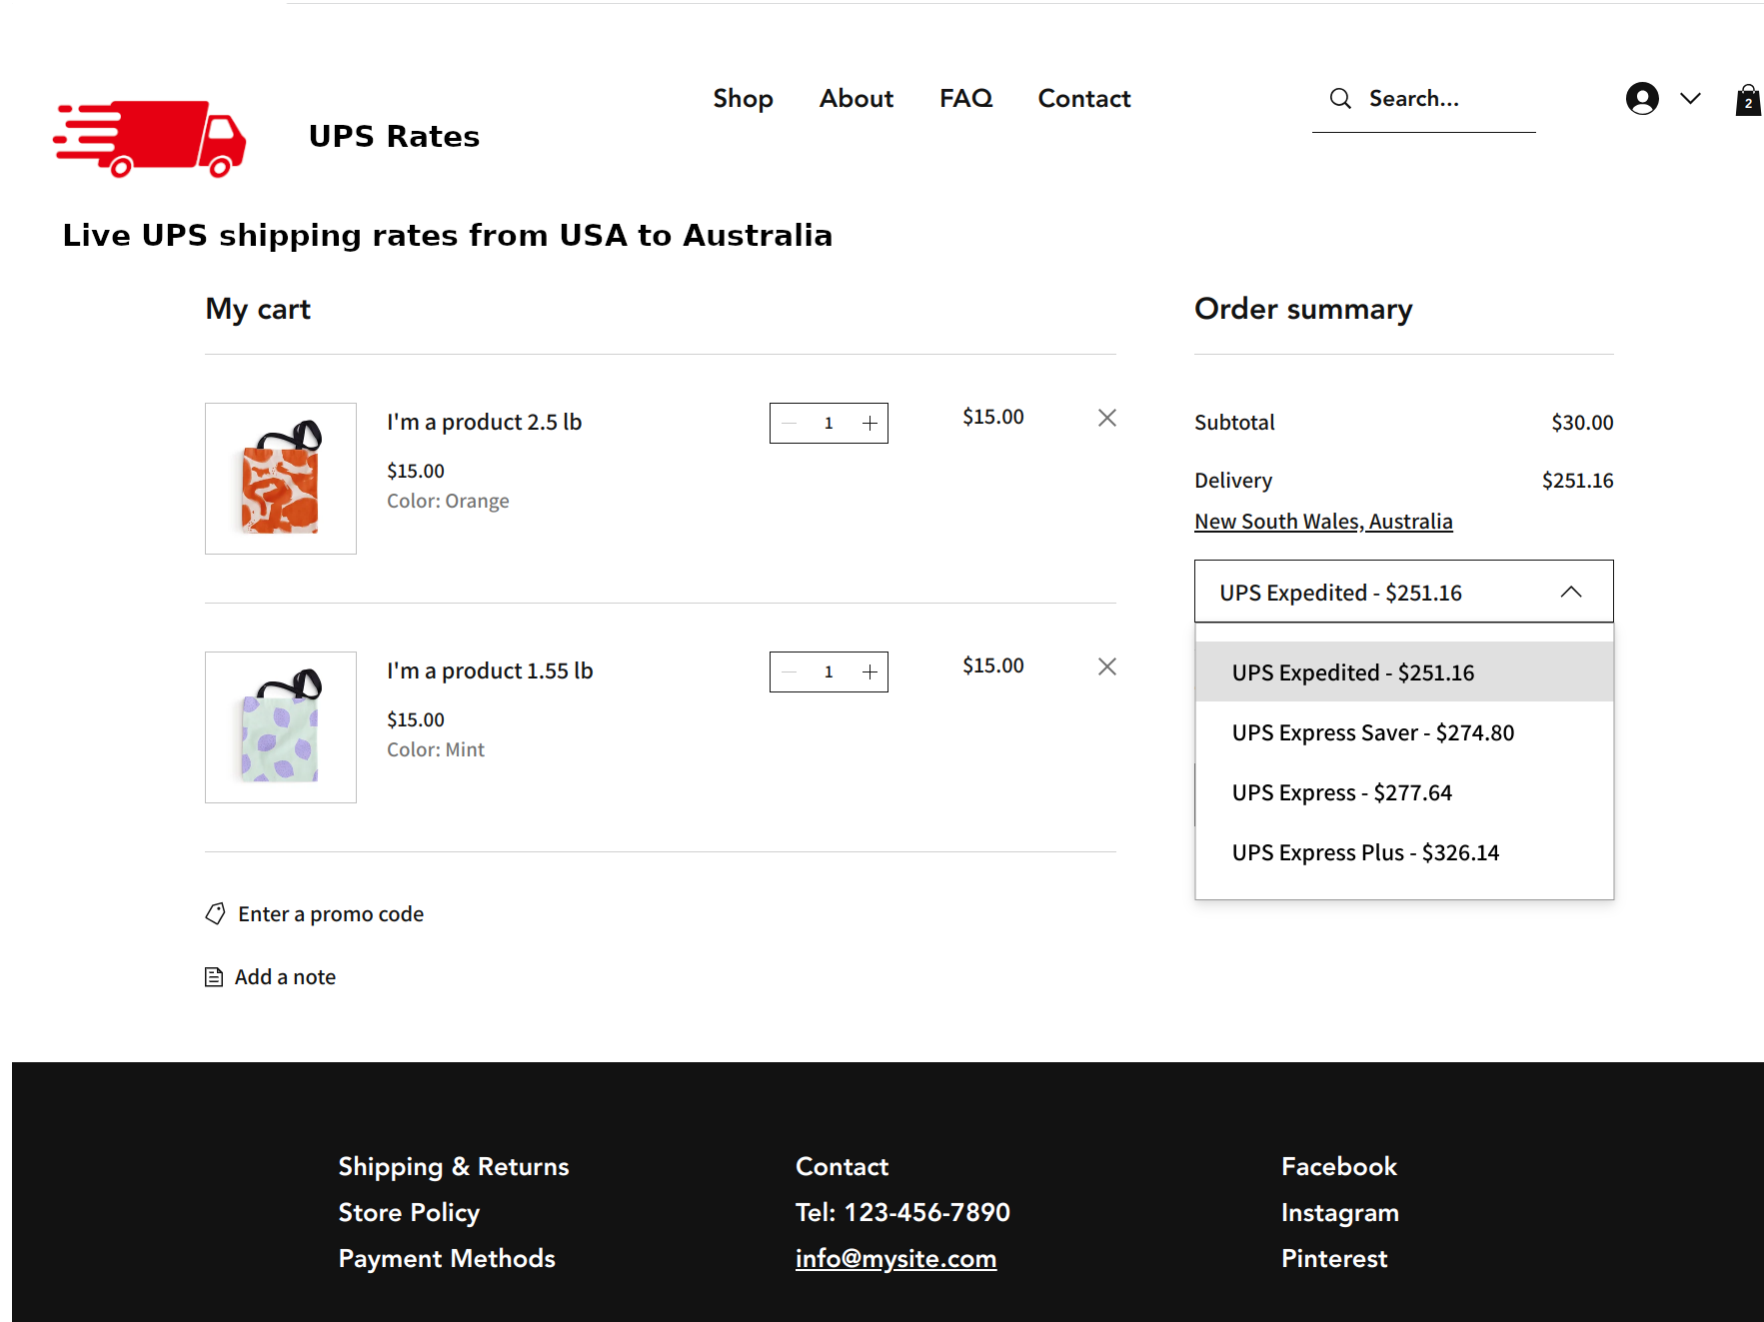The image size is (1764, 1322).
Task: Open the Facebook footer link
Action: point(1339,1166)
